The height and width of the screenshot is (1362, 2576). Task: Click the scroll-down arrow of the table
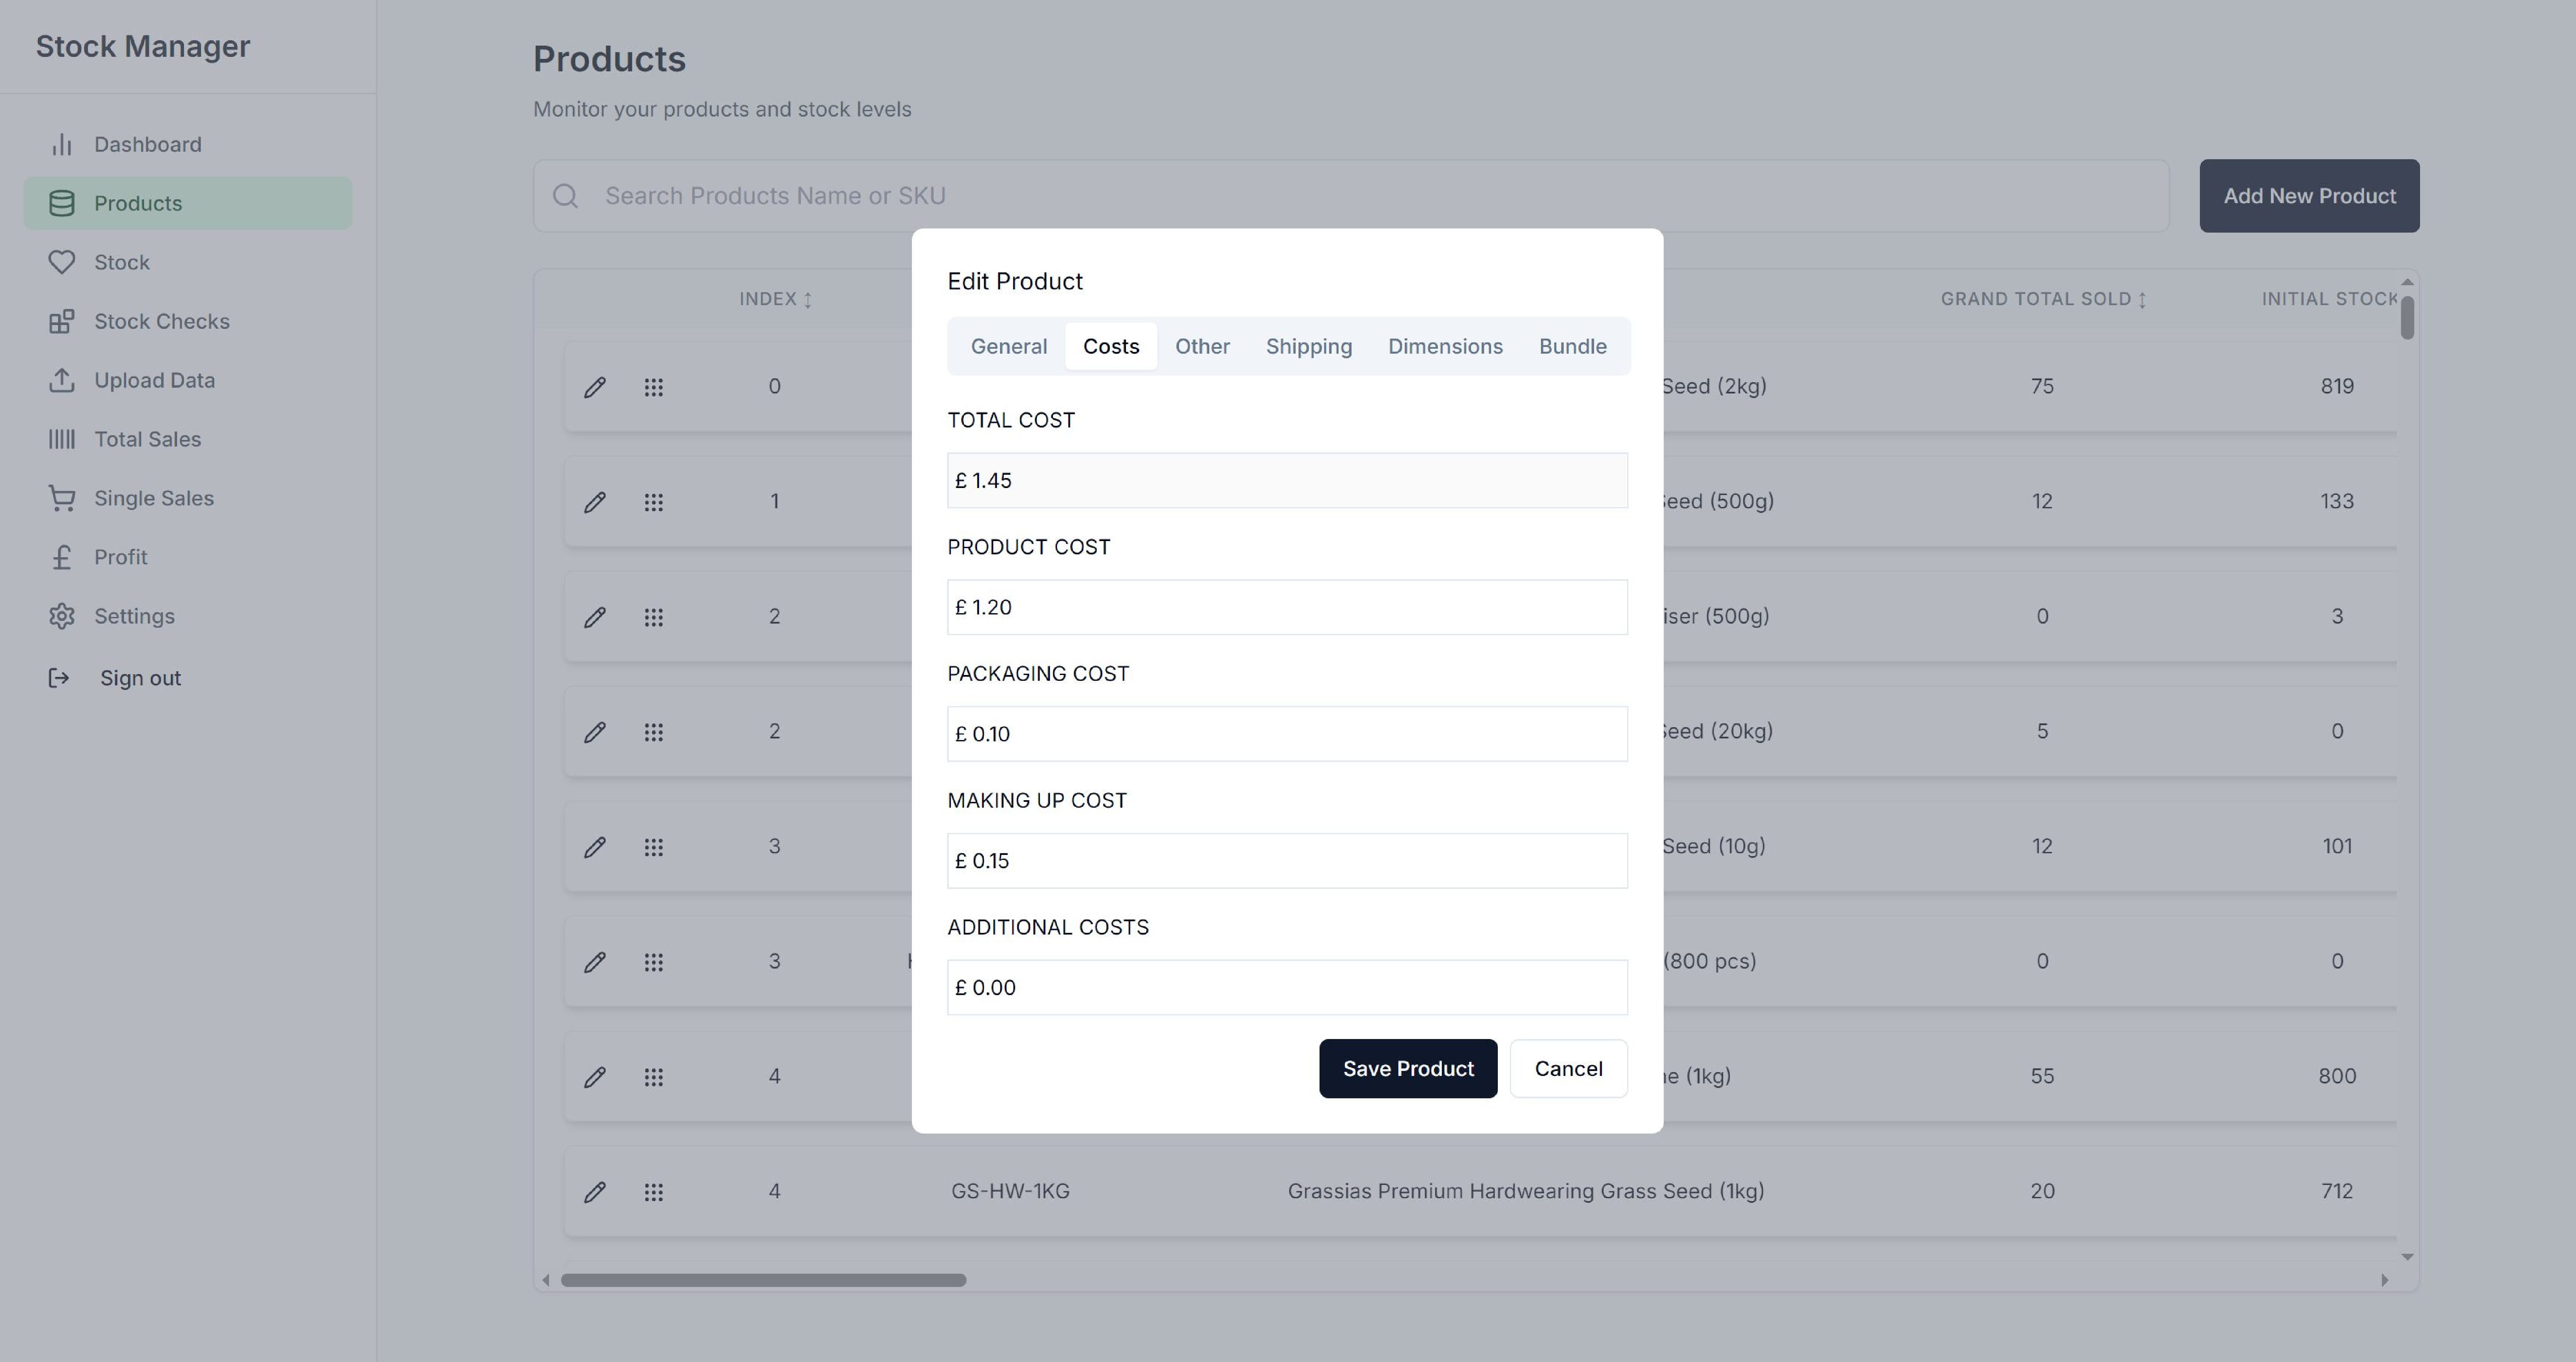click(2407, 1257)
